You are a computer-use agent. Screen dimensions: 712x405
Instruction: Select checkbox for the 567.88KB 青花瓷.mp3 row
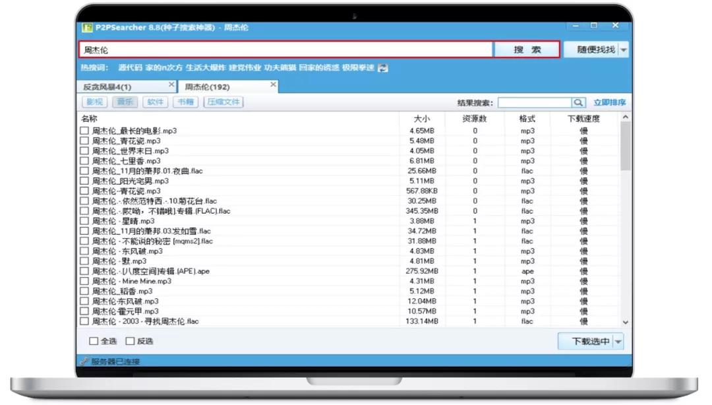pyautogui.click(x=84, y=191)
